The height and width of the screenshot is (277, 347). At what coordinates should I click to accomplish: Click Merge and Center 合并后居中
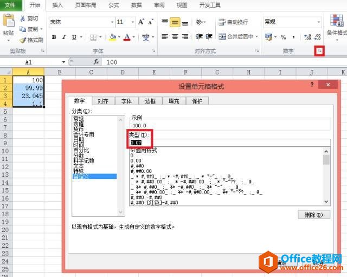(x=236, y=36)
